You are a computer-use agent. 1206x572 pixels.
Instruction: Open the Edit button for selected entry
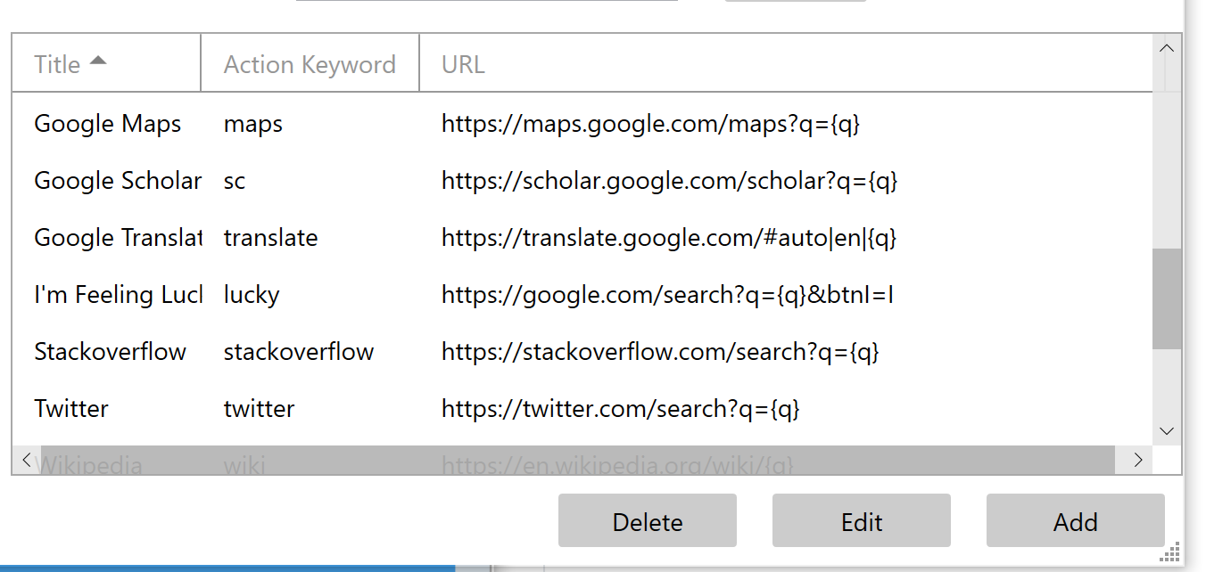(862, 521)
